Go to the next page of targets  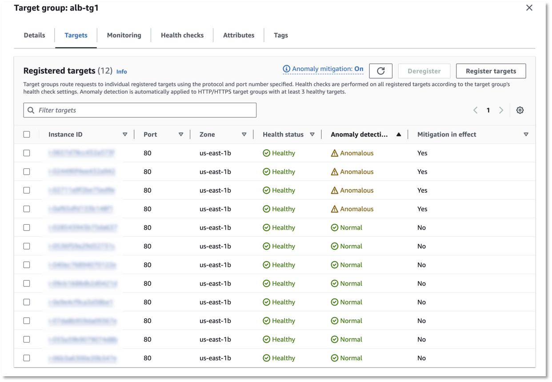coord(501,110)
